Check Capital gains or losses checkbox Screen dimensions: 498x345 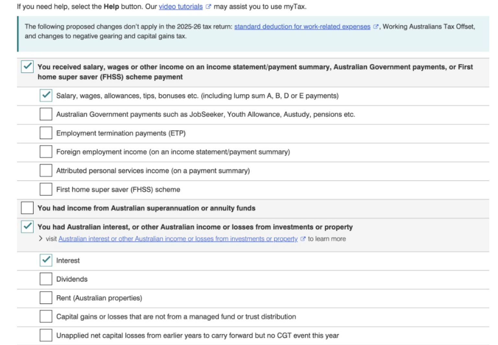(x=46, y=316)
